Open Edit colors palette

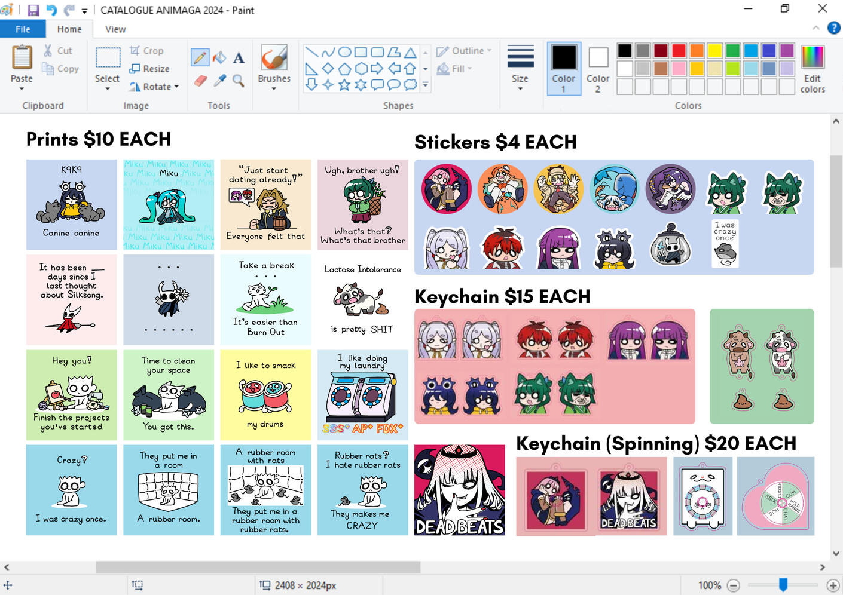click(812, 69)
